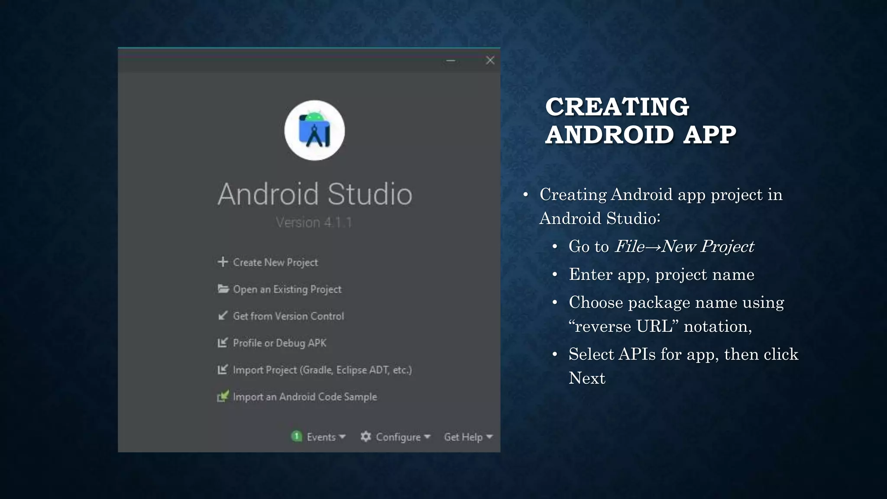Minimize the Android Studio welcome window
Image resolution: width=887 pixels, height=499 pixels.
450,61
